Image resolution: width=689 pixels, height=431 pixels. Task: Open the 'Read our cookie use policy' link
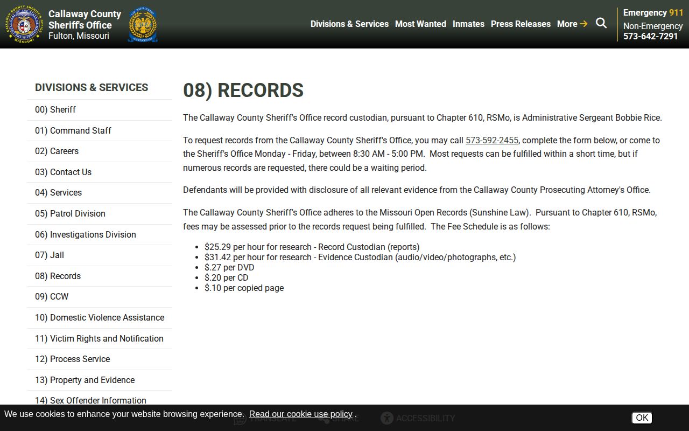[x=301, y=414]
